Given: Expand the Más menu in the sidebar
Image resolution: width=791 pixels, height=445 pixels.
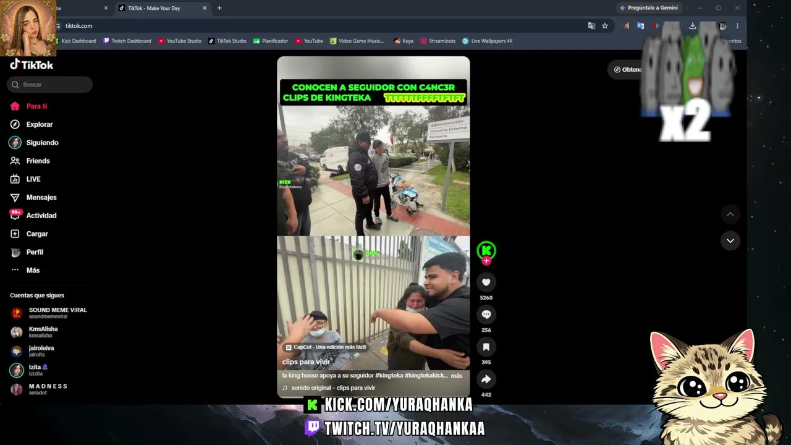Looking at the screenshot, I should point(25,270).
